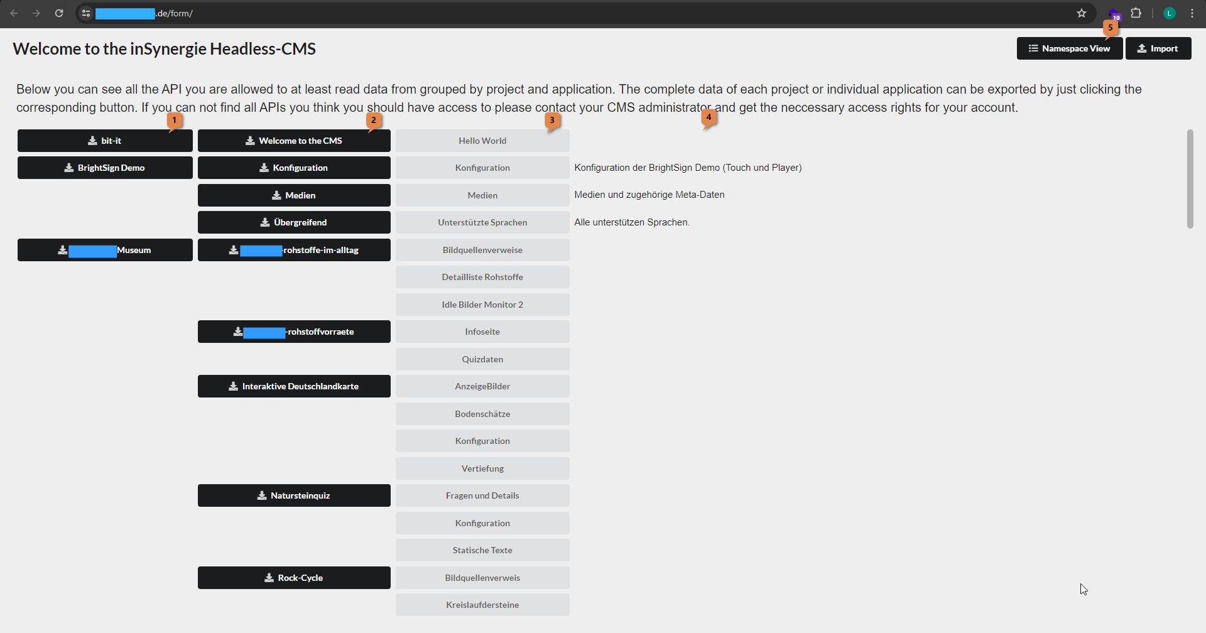Viewport: 1206px width, 633px height.
Task: Click download icon on Rock-Cycle button
Action: 269,578
